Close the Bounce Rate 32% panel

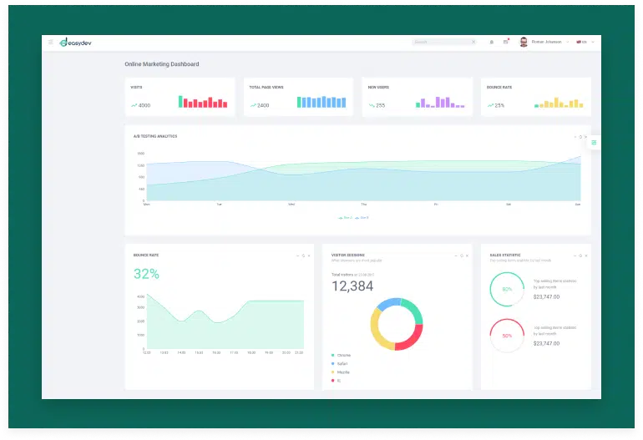[x=309, y=255]
